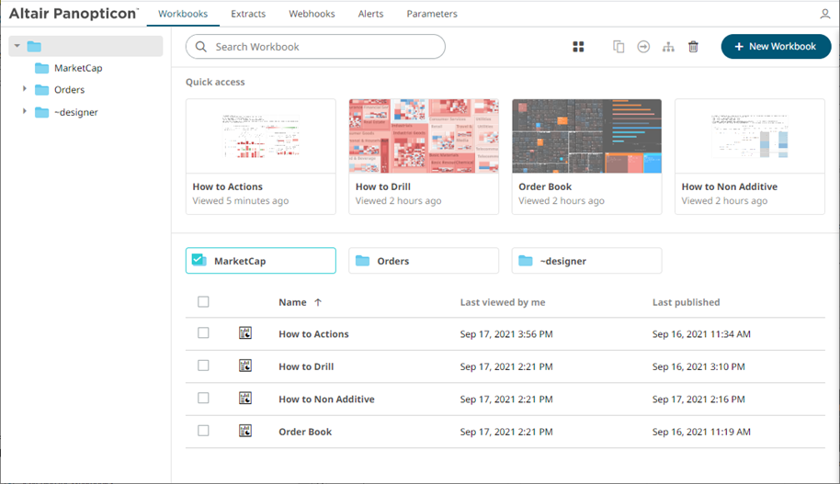Open the user account icon

click(824, 15)
